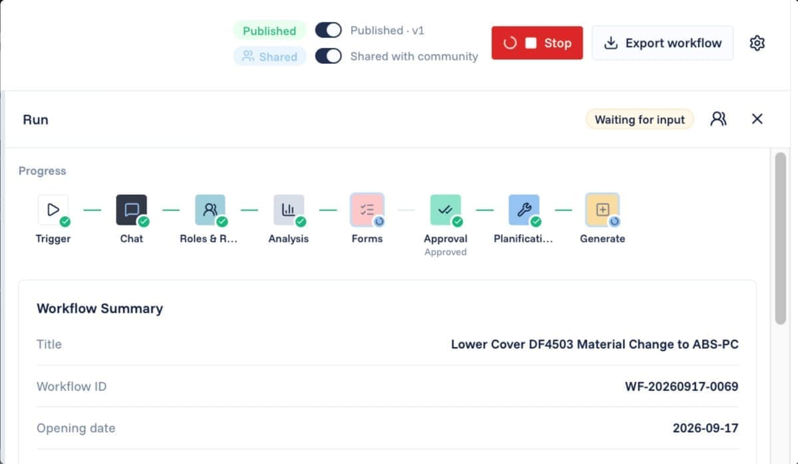
Task: Open the Approval step icon
Action: pyautogui.click(x=446, y=210)
